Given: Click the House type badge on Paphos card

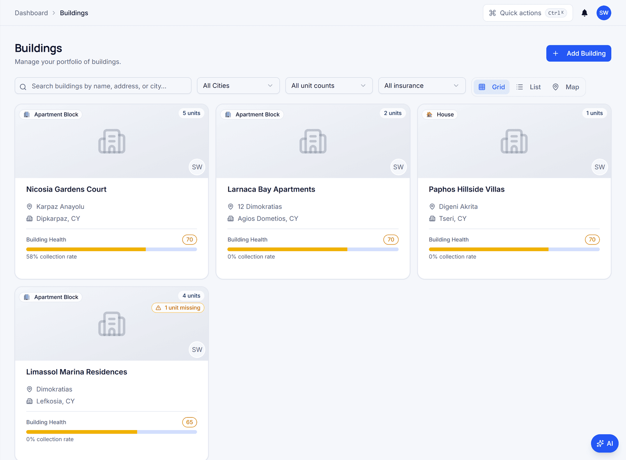Looking at the screenshot, I should click(x=440, y=115).
